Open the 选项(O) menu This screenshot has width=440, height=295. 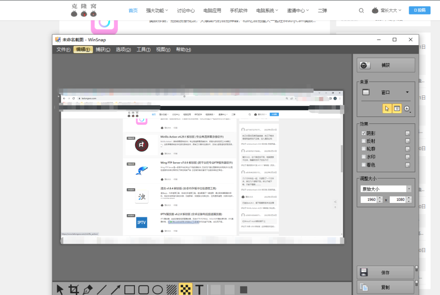[x=123, y=49]
